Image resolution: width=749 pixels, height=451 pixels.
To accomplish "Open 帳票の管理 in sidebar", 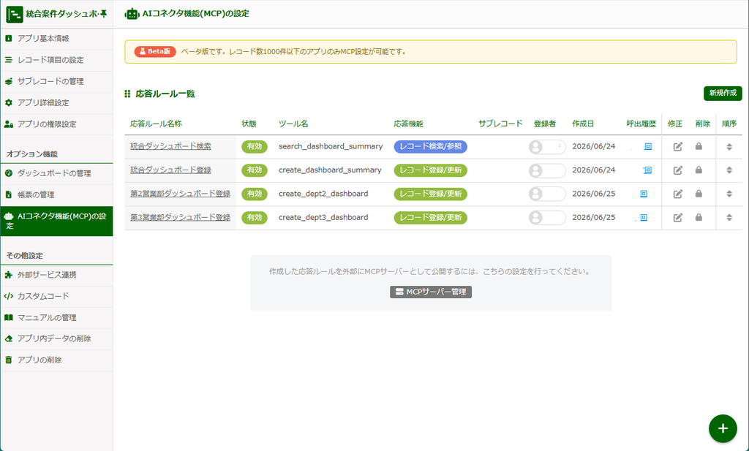I will pos(57,194).
